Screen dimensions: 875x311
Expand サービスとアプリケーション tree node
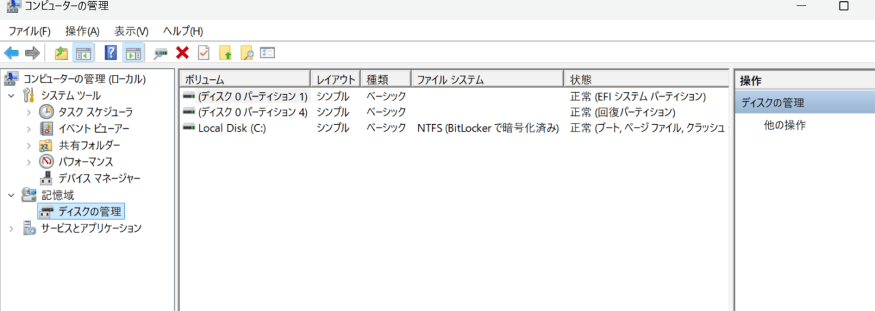click(x=12, y=228)
